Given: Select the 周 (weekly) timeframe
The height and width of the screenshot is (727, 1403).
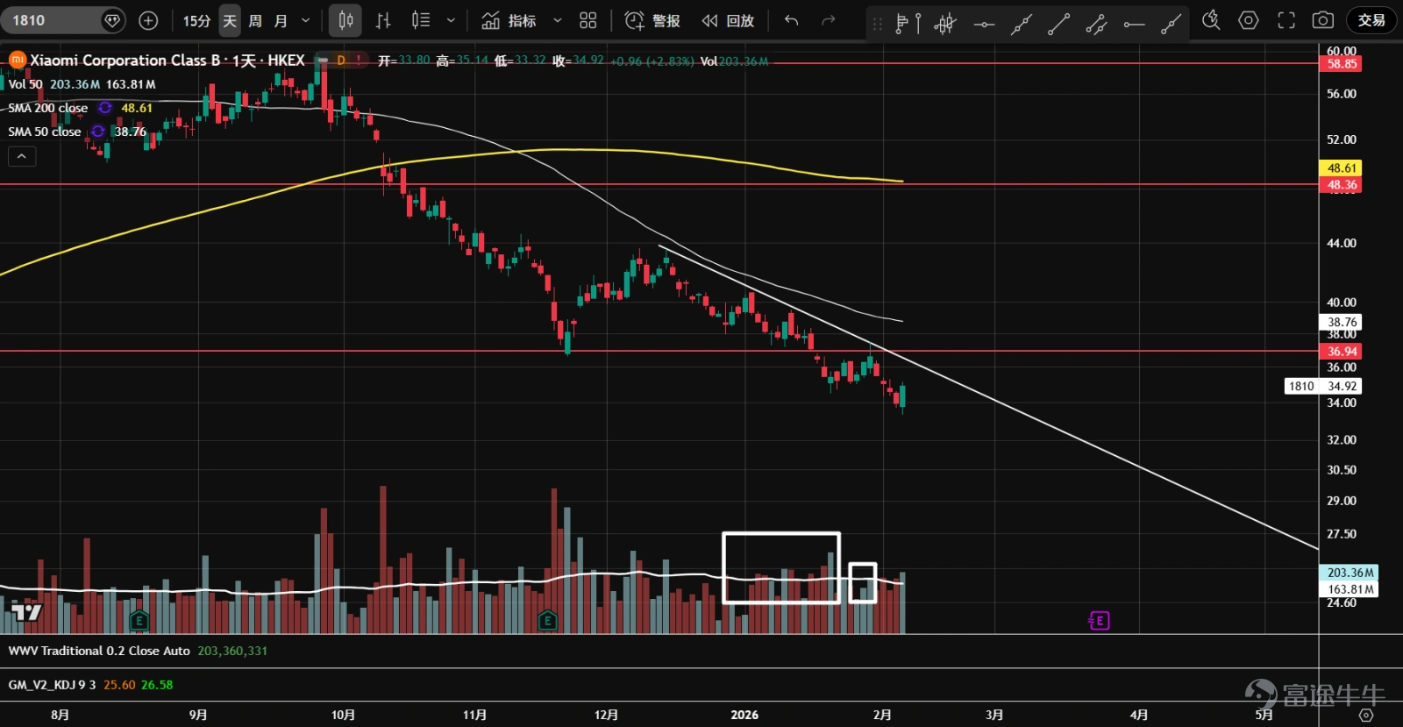Looking at the screenshot, I should [255, 20].
